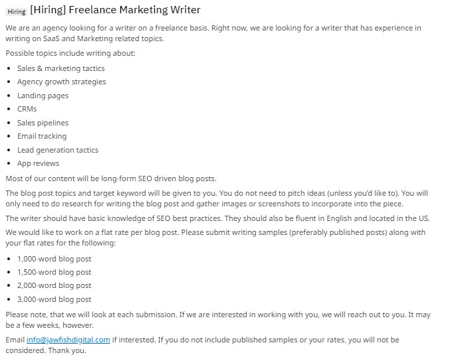Select the 2,000-word blog post item
Screen dimensions: 450x359
pyautogui.click(x=55, y=285)
